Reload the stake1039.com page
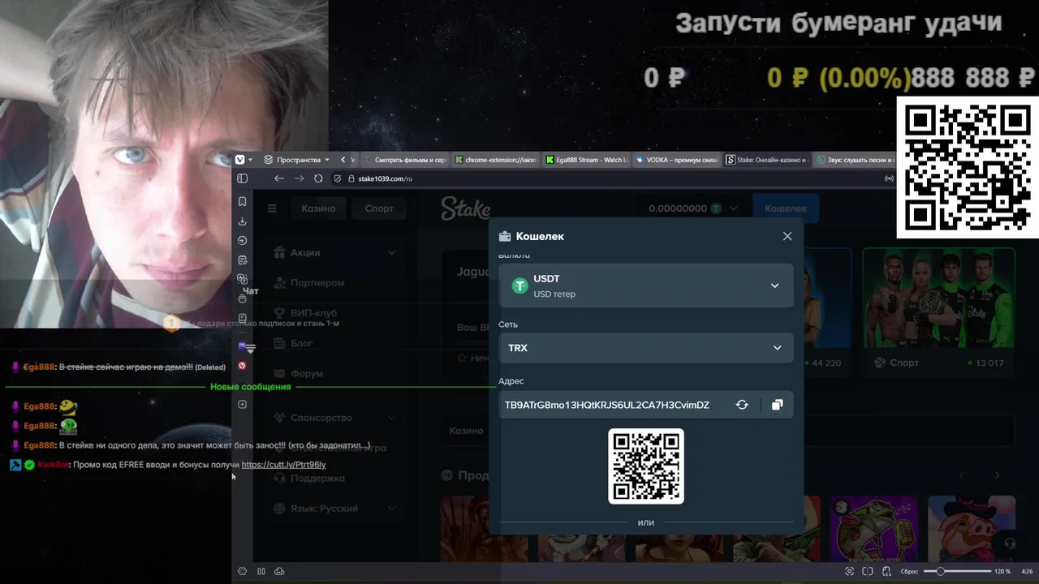1039x584 pixels. 318,178
